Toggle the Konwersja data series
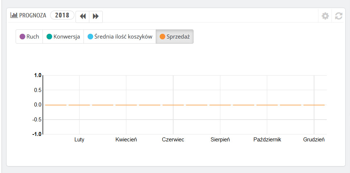350x173 pixels. [x=63, y=37]
